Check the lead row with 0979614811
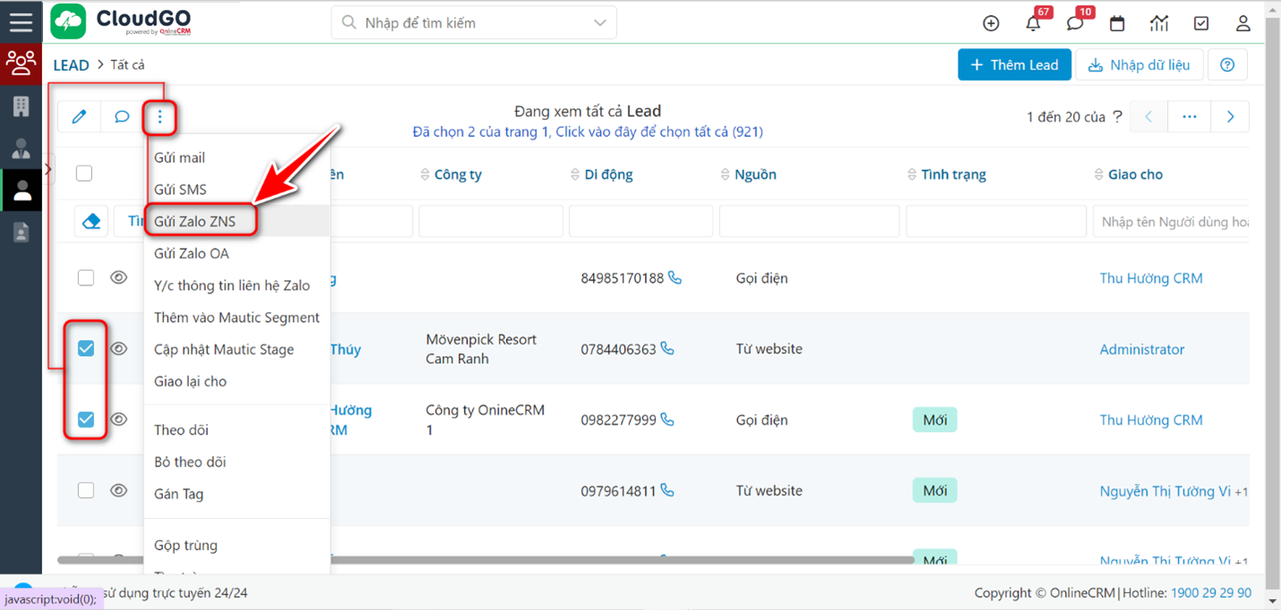Viewport: 1281px width, 610px height. coord(86,490)
